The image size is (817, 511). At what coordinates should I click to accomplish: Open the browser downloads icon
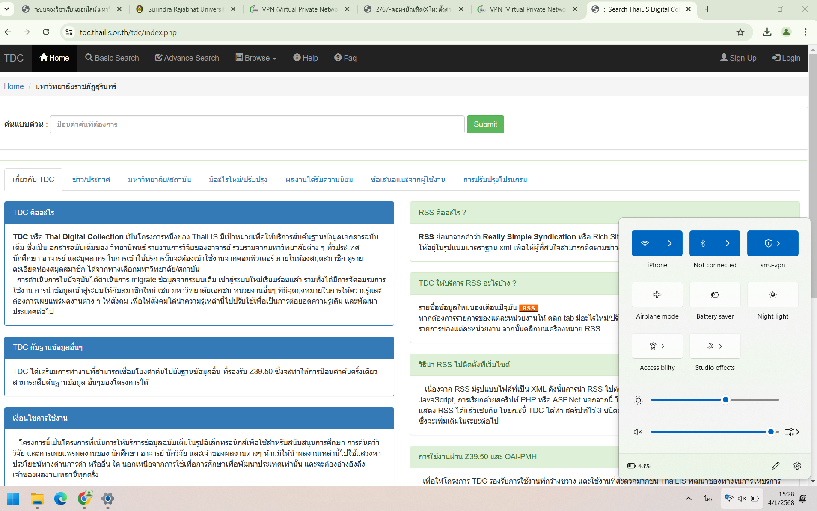767,32
